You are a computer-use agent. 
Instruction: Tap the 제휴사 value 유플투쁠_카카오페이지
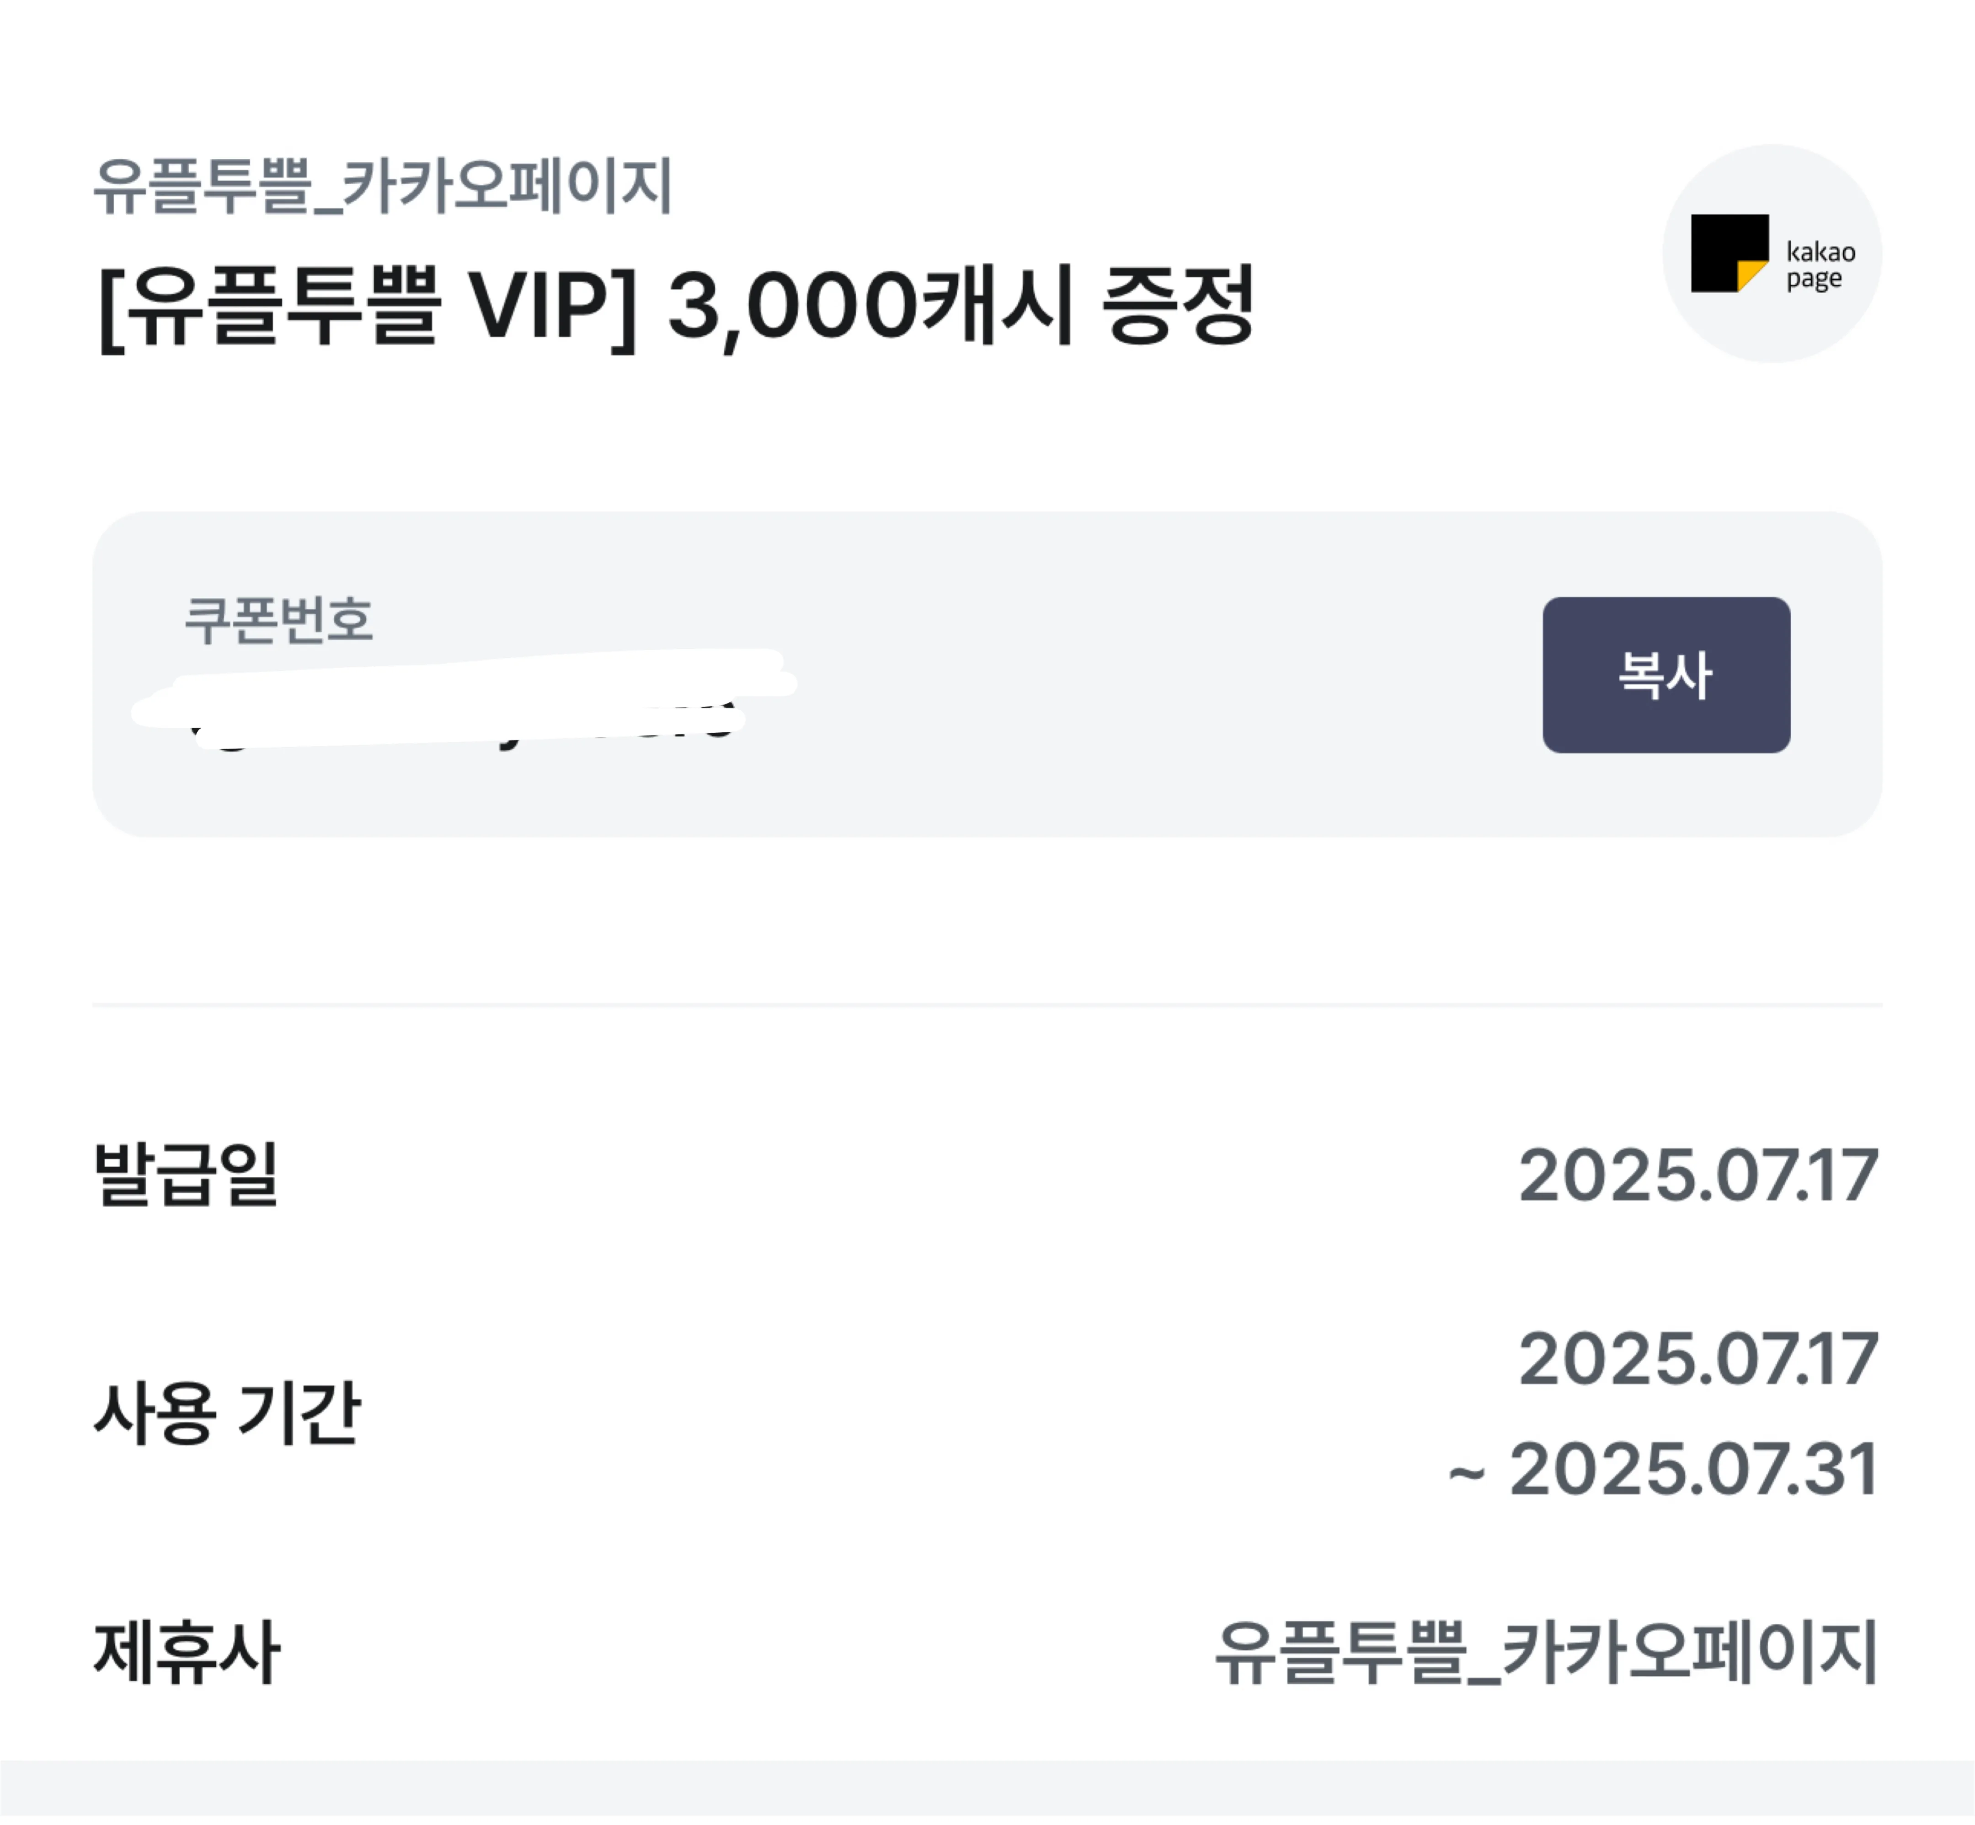pyautogui.click(x=1546, y=1653)
